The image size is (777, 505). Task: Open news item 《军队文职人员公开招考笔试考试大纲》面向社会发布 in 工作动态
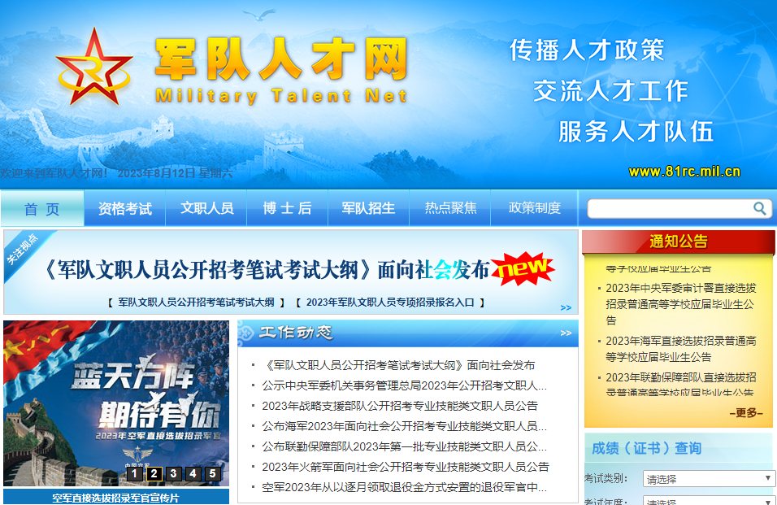[x=398, y=365]
